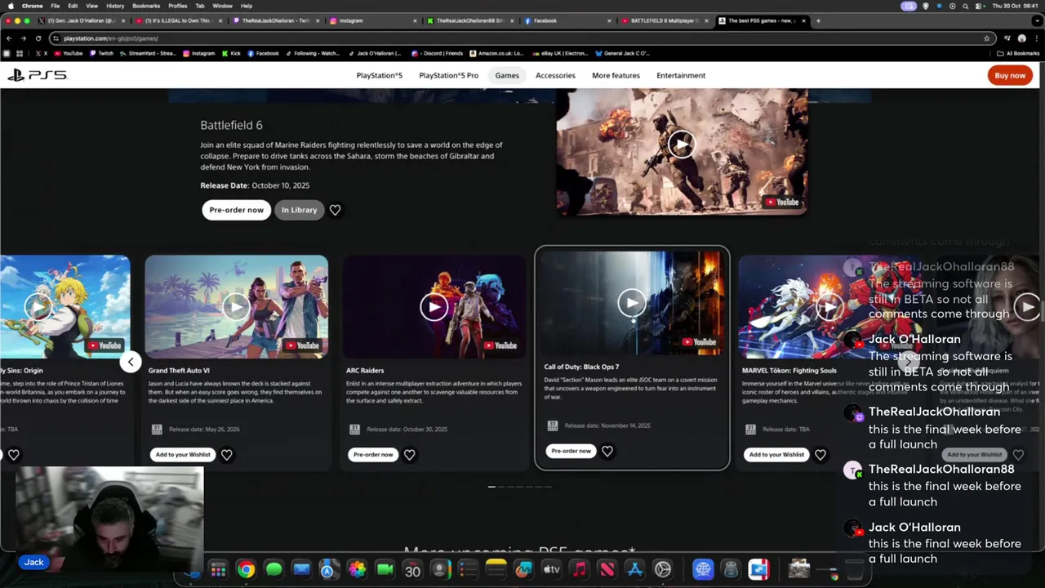Screen dimensions: 1045x588
Task: Open Chrome from the Dock
Action: [246, 570]
